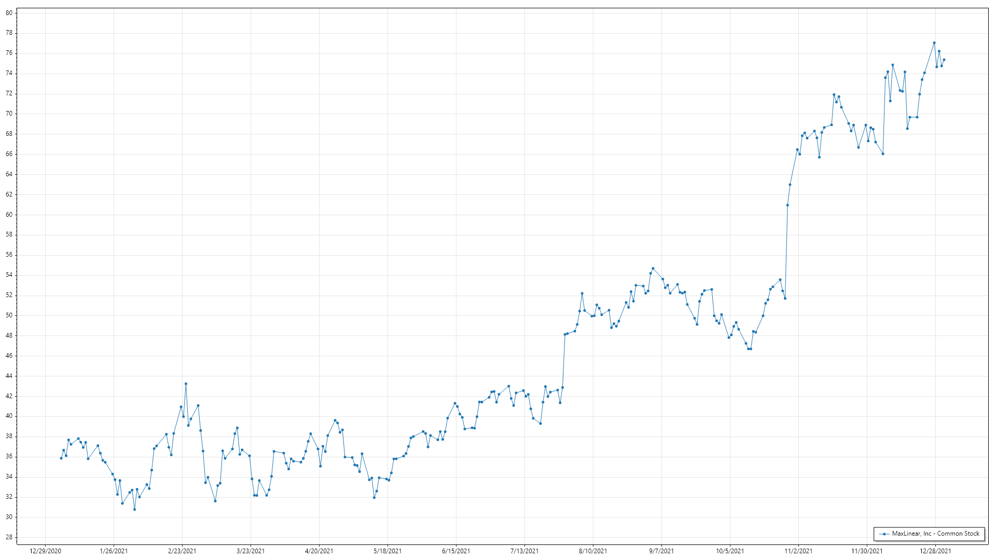
Task: Click the 12/28/2021 x-axis date label
Action: 935,551
